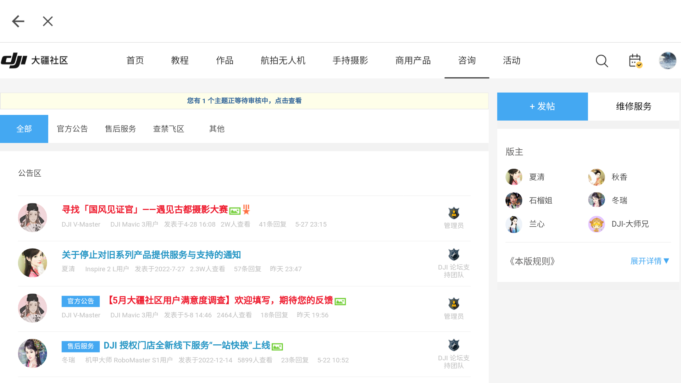View the pending review notice banner
This screenshot has width=681, height=383.
(x=244, y=101)
